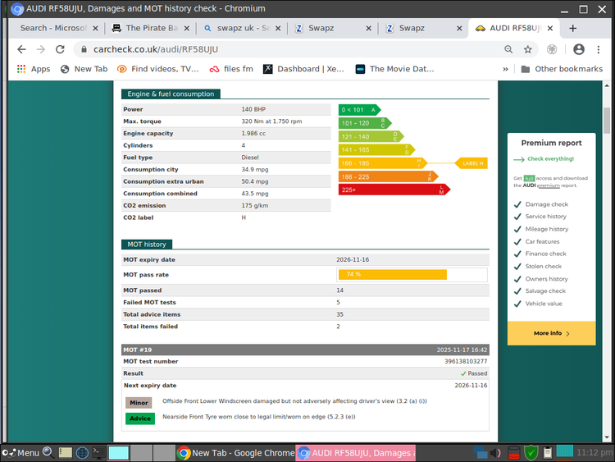
Task: Click the volume icon in system tray
Action: pos(496,452)
